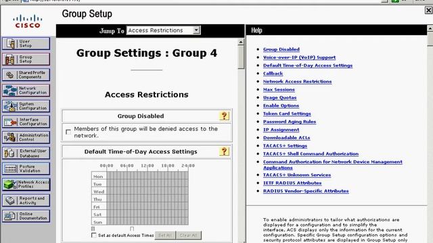Open Shared Profile Components
The width and height of the screenshot is (433, 243).
point(26,75)
